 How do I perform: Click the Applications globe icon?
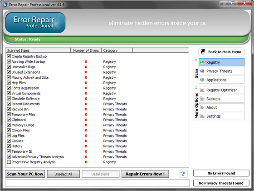click(202, 80)
